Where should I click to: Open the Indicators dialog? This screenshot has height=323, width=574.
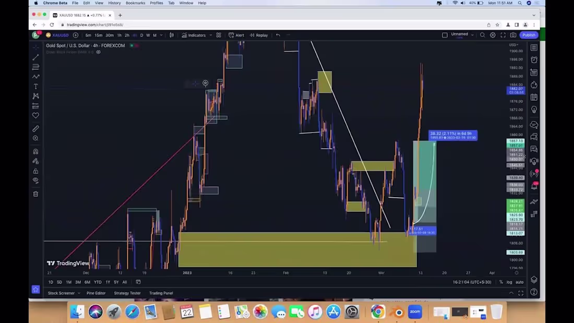(x=196, y=35)
